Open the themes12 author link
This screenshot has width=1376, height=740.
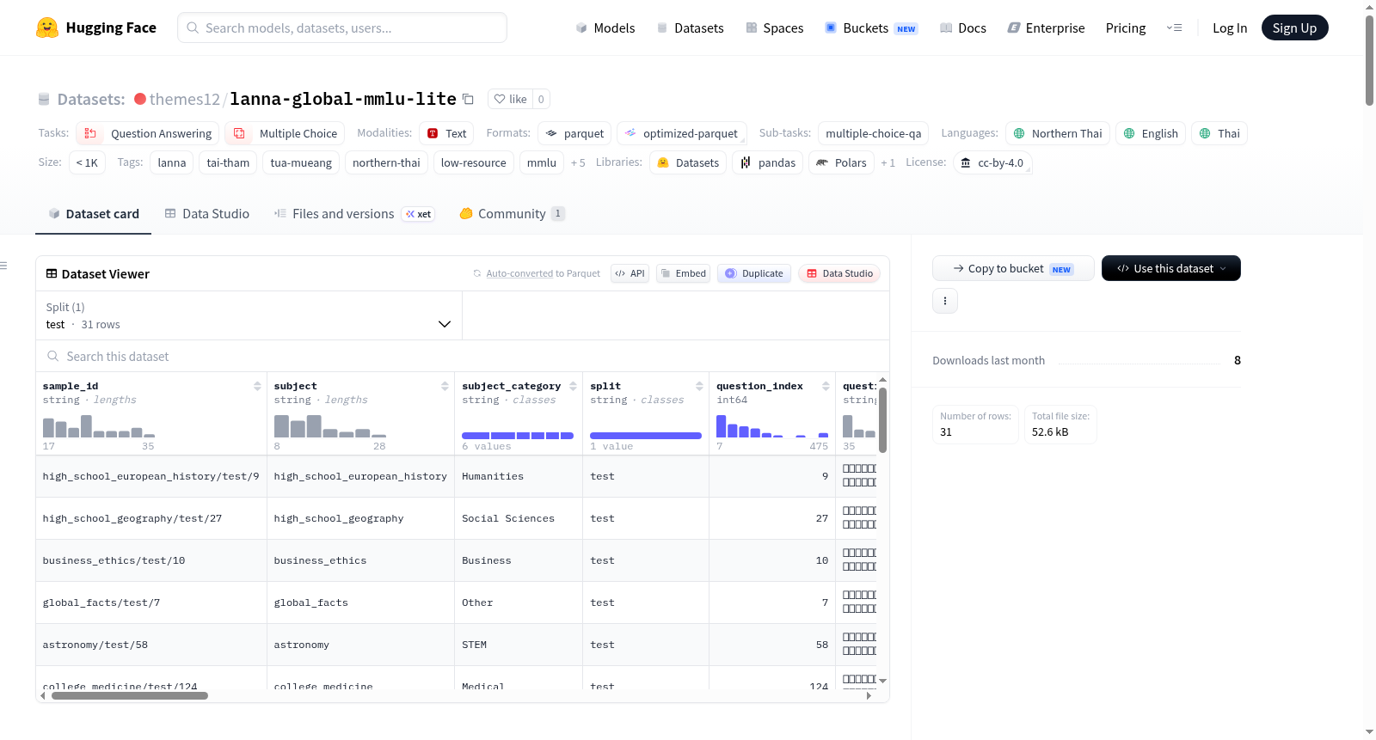(184, 99)
